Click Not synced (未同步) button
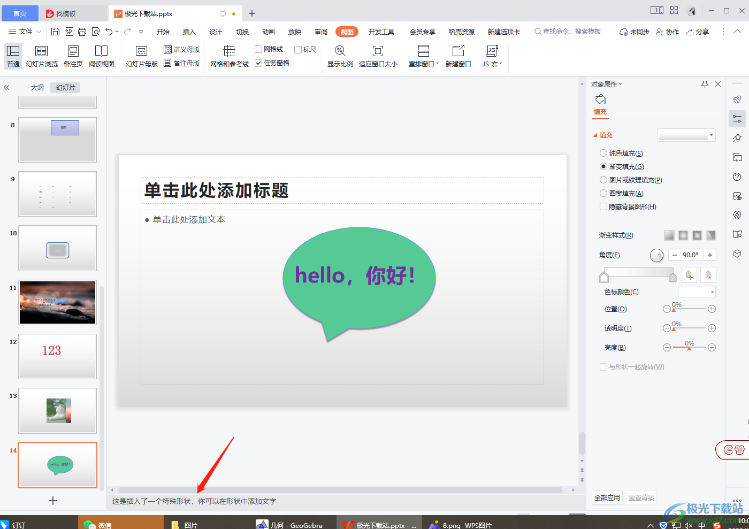749x529 pixels. click(635, 32)
